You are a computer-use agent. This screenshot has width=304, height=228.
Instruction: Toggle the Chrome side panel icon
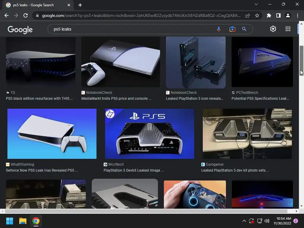(x=278, y=15)
